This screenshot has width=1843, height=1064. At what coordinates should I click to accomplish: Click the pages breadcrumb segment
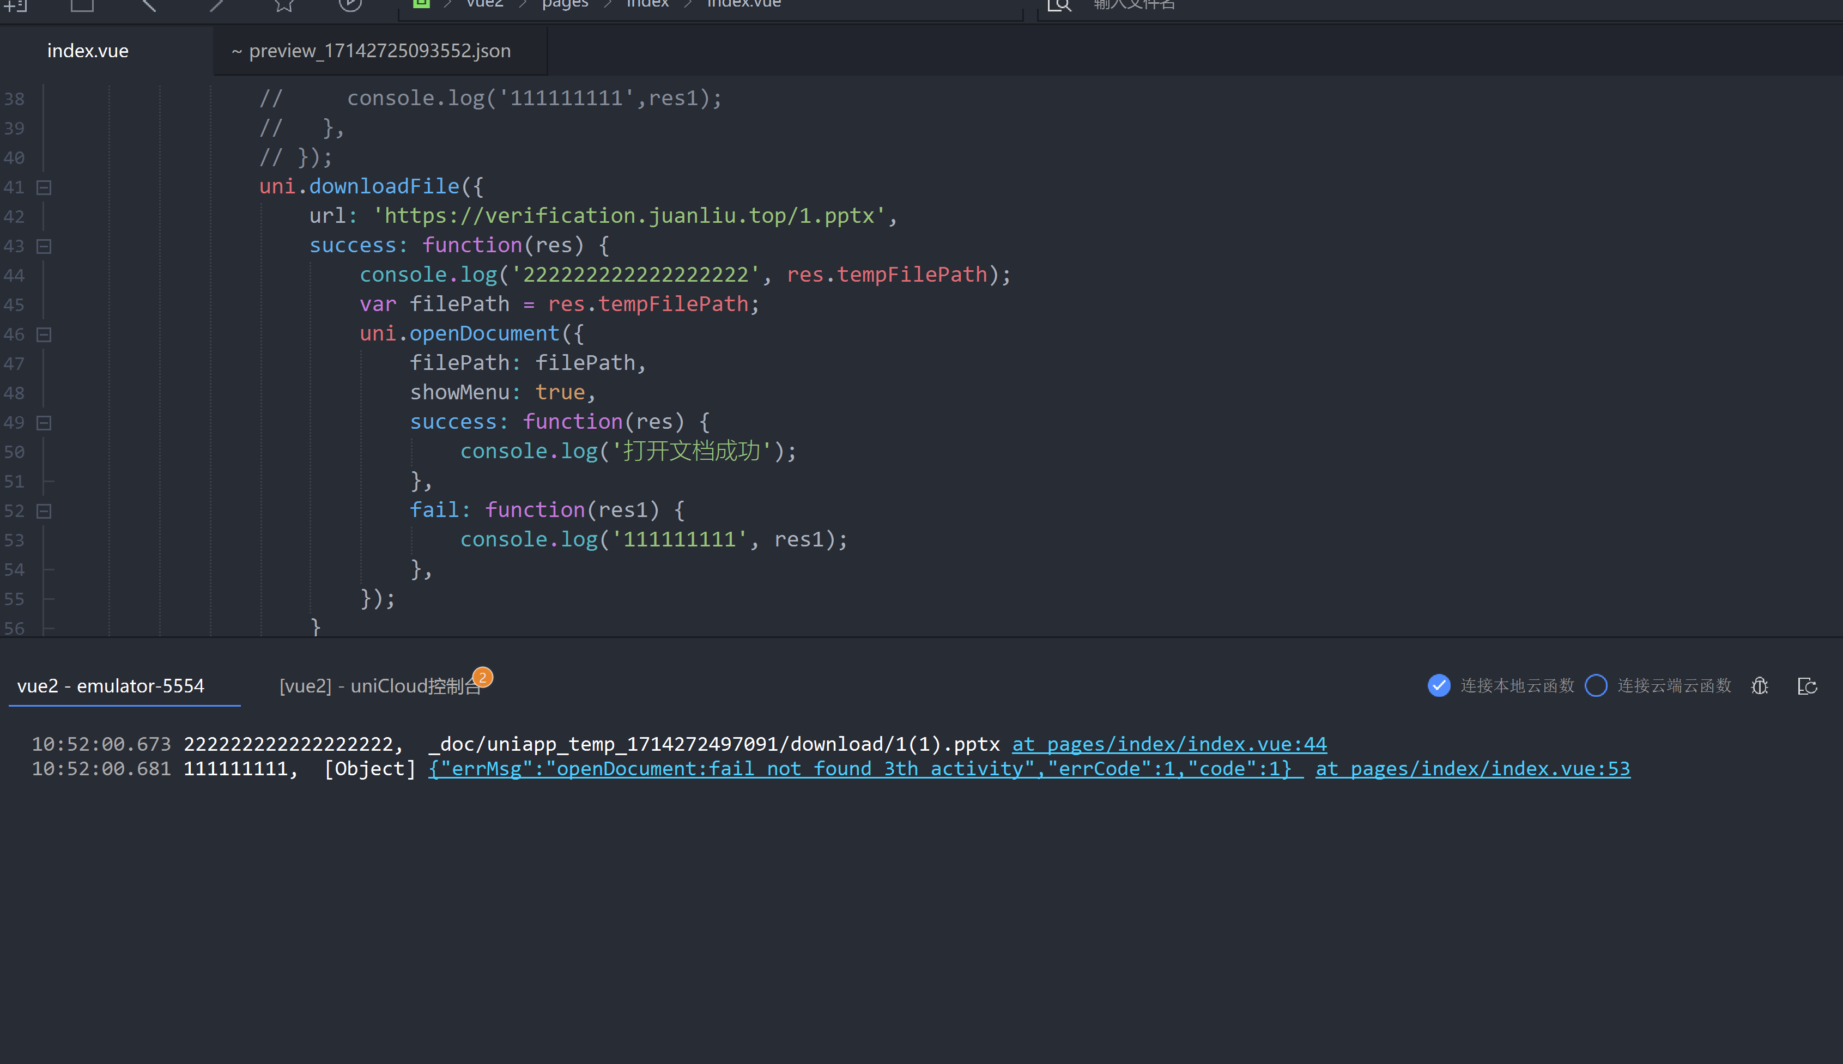[x=565, y=4]
